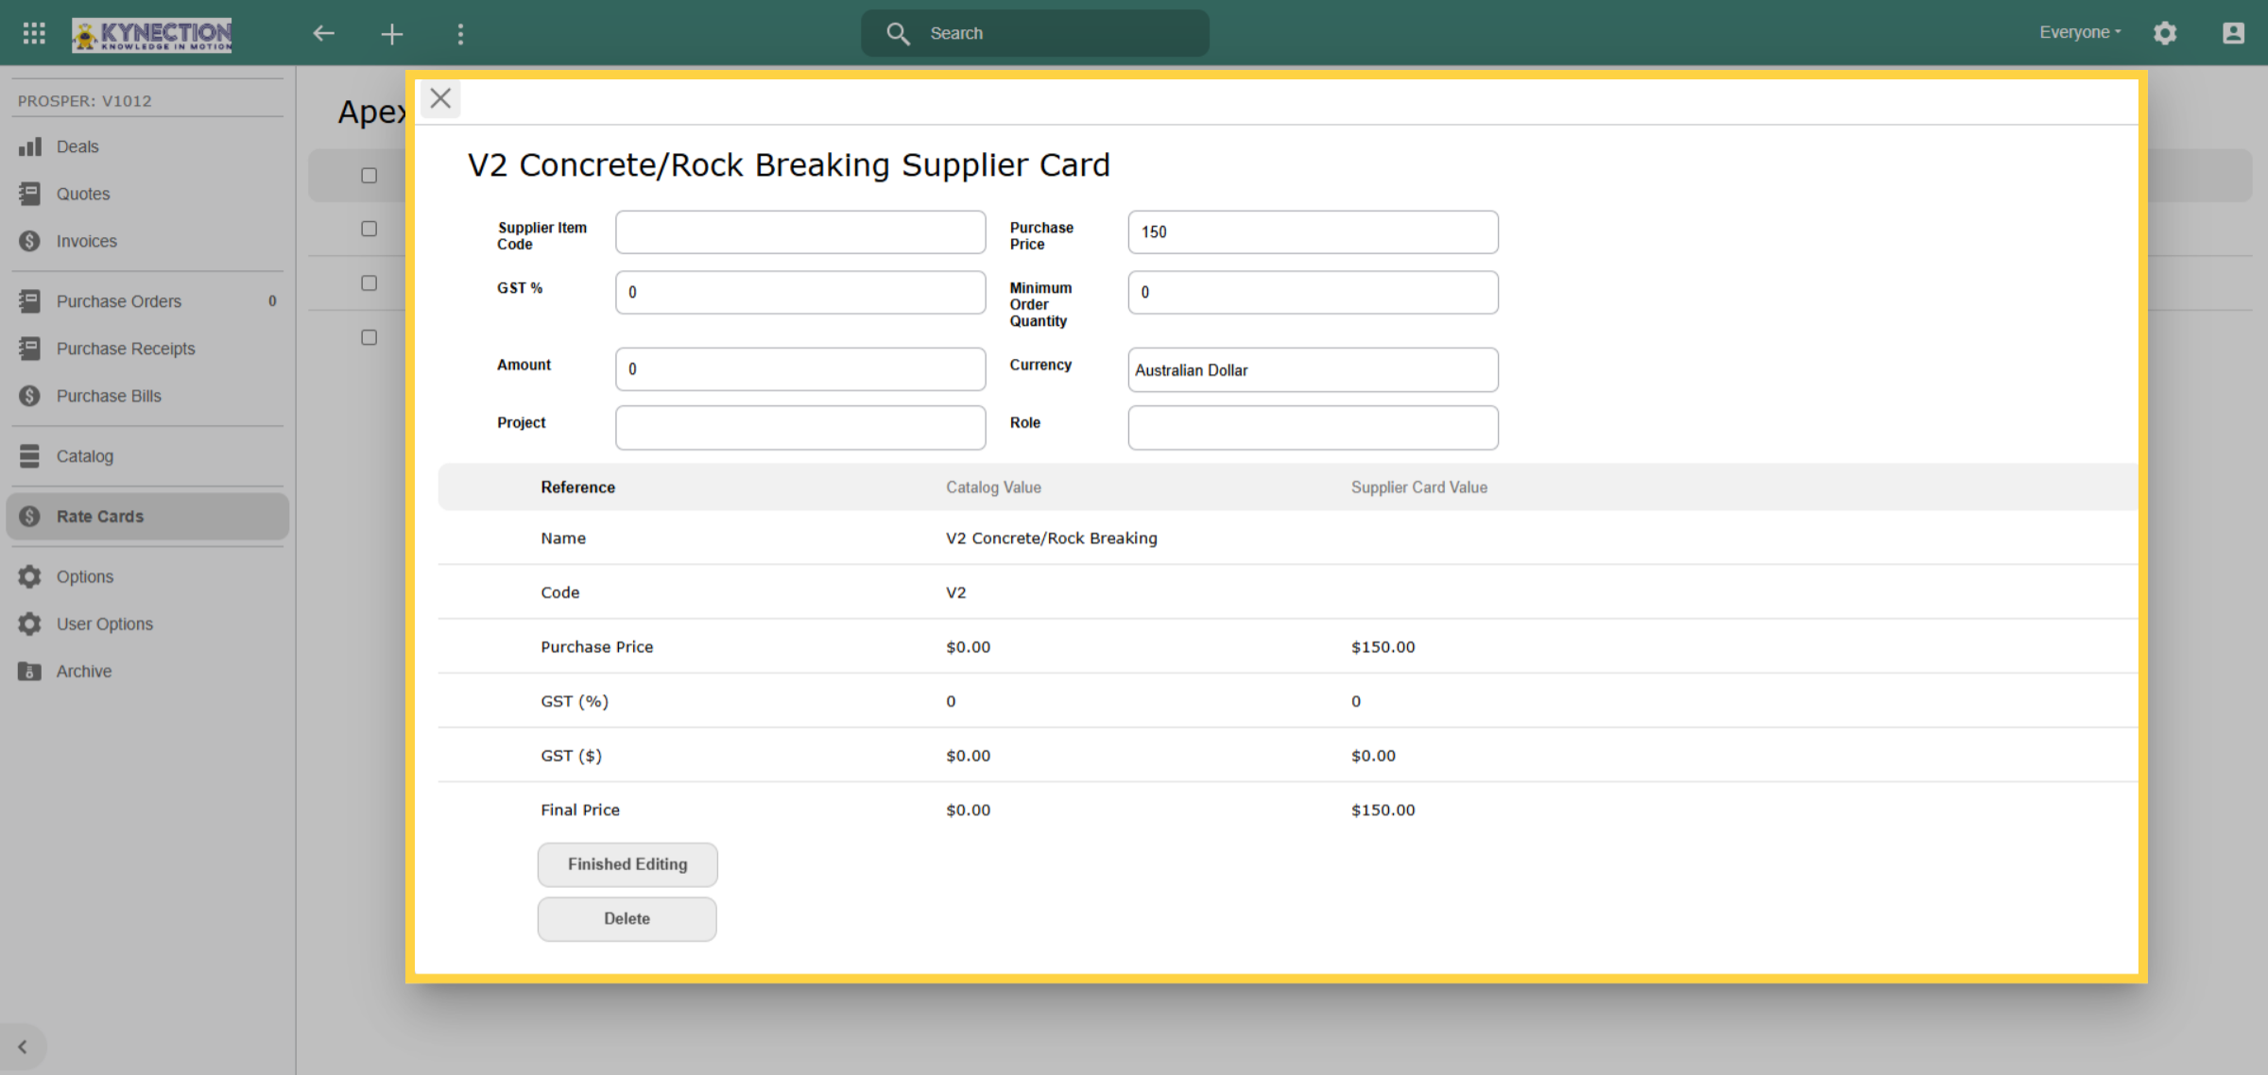Viewport: 2268px width, 1075px height.
Task: Click the User Options gear icon
Action: (x=30, y=624)
